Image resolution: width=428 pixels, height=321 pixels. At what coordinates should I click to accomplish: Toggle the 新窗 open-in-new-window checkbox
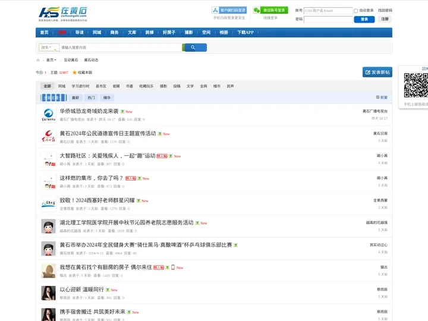point(378,97)
